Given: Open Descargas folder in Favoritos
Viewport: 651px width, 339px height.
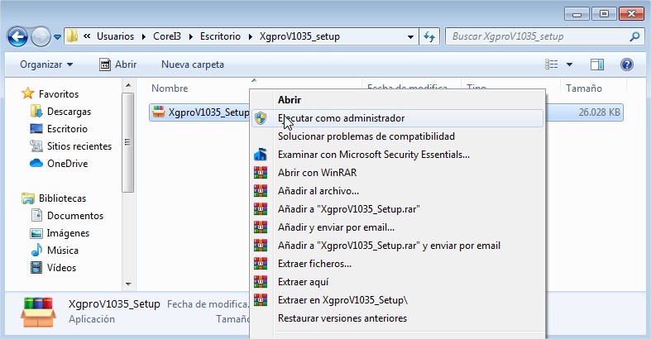Looking at the screenshot, I should 68,112.
